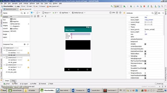Image resolution: width=167 pixels, height=93 pixels.
Task: Toggle duplicateParentState checkbox
Action: pyautogui.click(x=145, y=51)
